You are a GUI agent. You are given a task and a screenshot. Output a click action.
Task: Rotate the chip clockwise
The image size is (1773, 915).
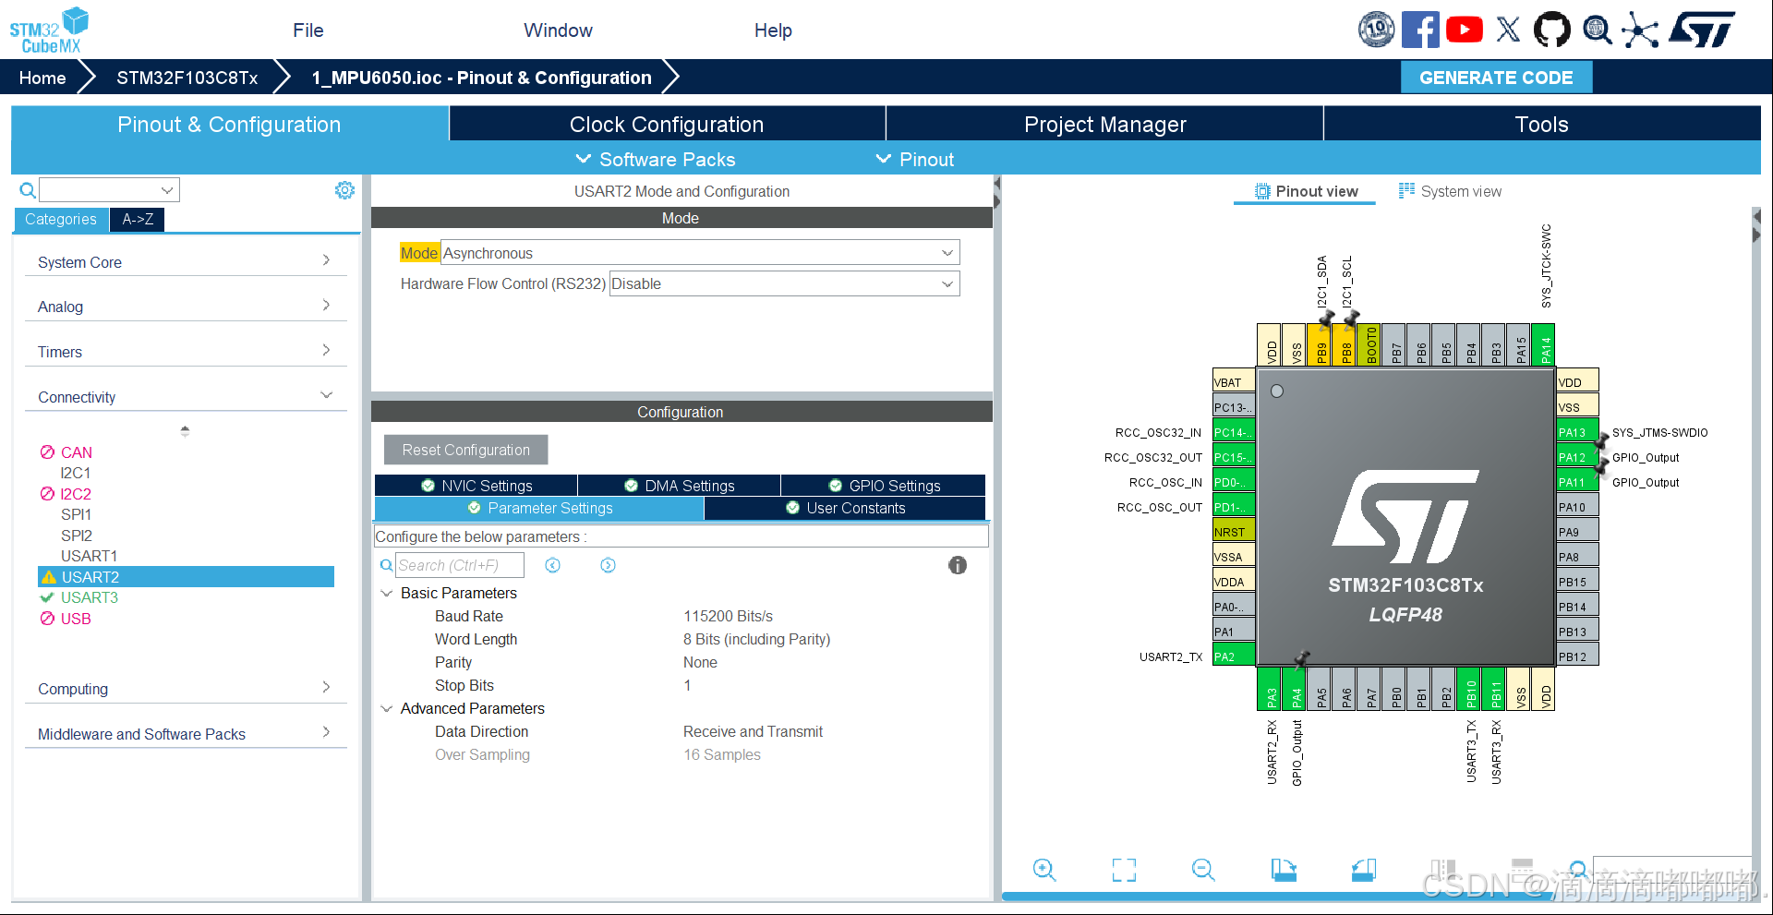[x=1284, y=870]
